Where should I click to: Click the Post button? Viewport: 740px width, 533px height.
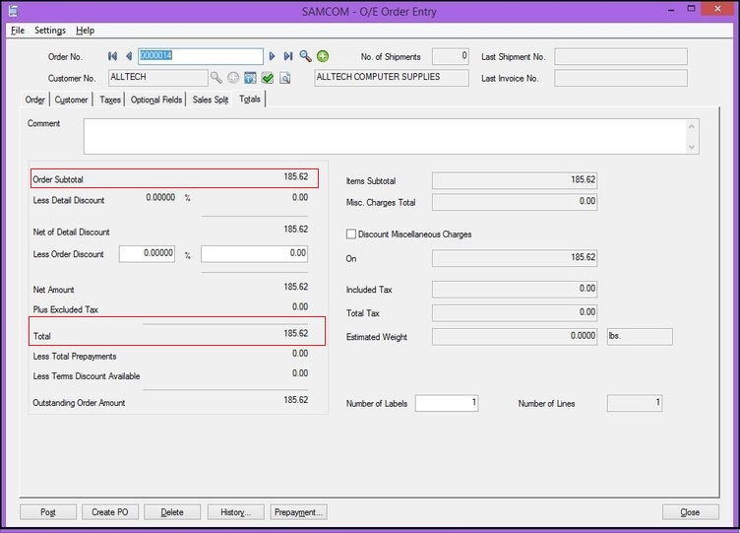48,512
